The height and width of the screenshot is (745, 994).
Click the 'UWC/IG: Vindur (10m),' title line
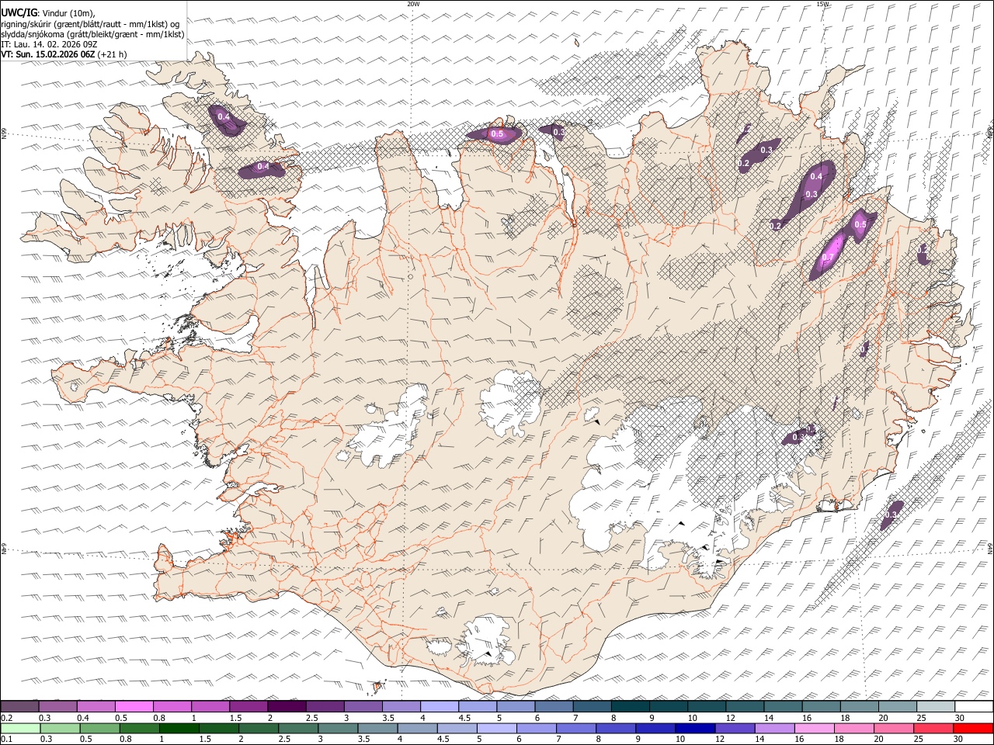coord(48,12)
